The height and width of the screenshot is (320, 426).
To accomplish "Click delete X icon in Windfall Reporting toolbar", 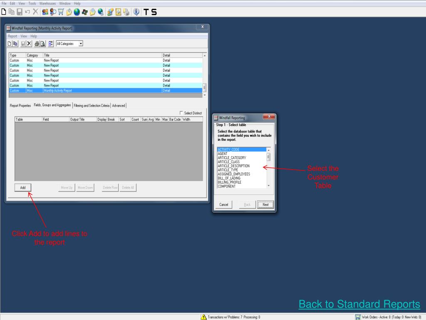I will coord(29,43).
